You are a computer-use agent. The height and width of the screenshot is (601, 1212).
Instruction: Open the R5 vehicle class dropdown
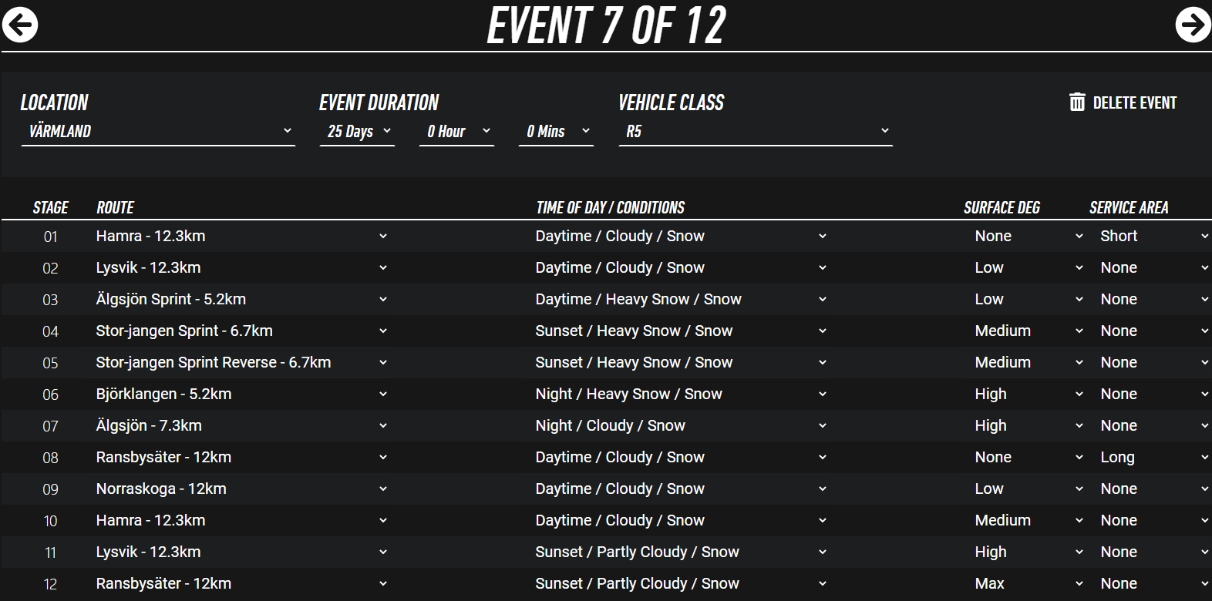tap(756, 131)
